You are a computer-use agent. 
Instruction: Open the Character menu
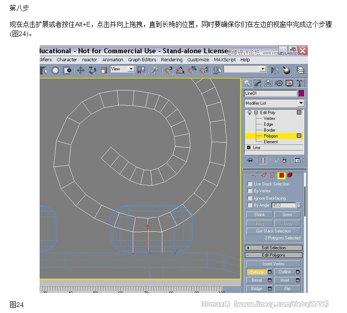point(67,60)
